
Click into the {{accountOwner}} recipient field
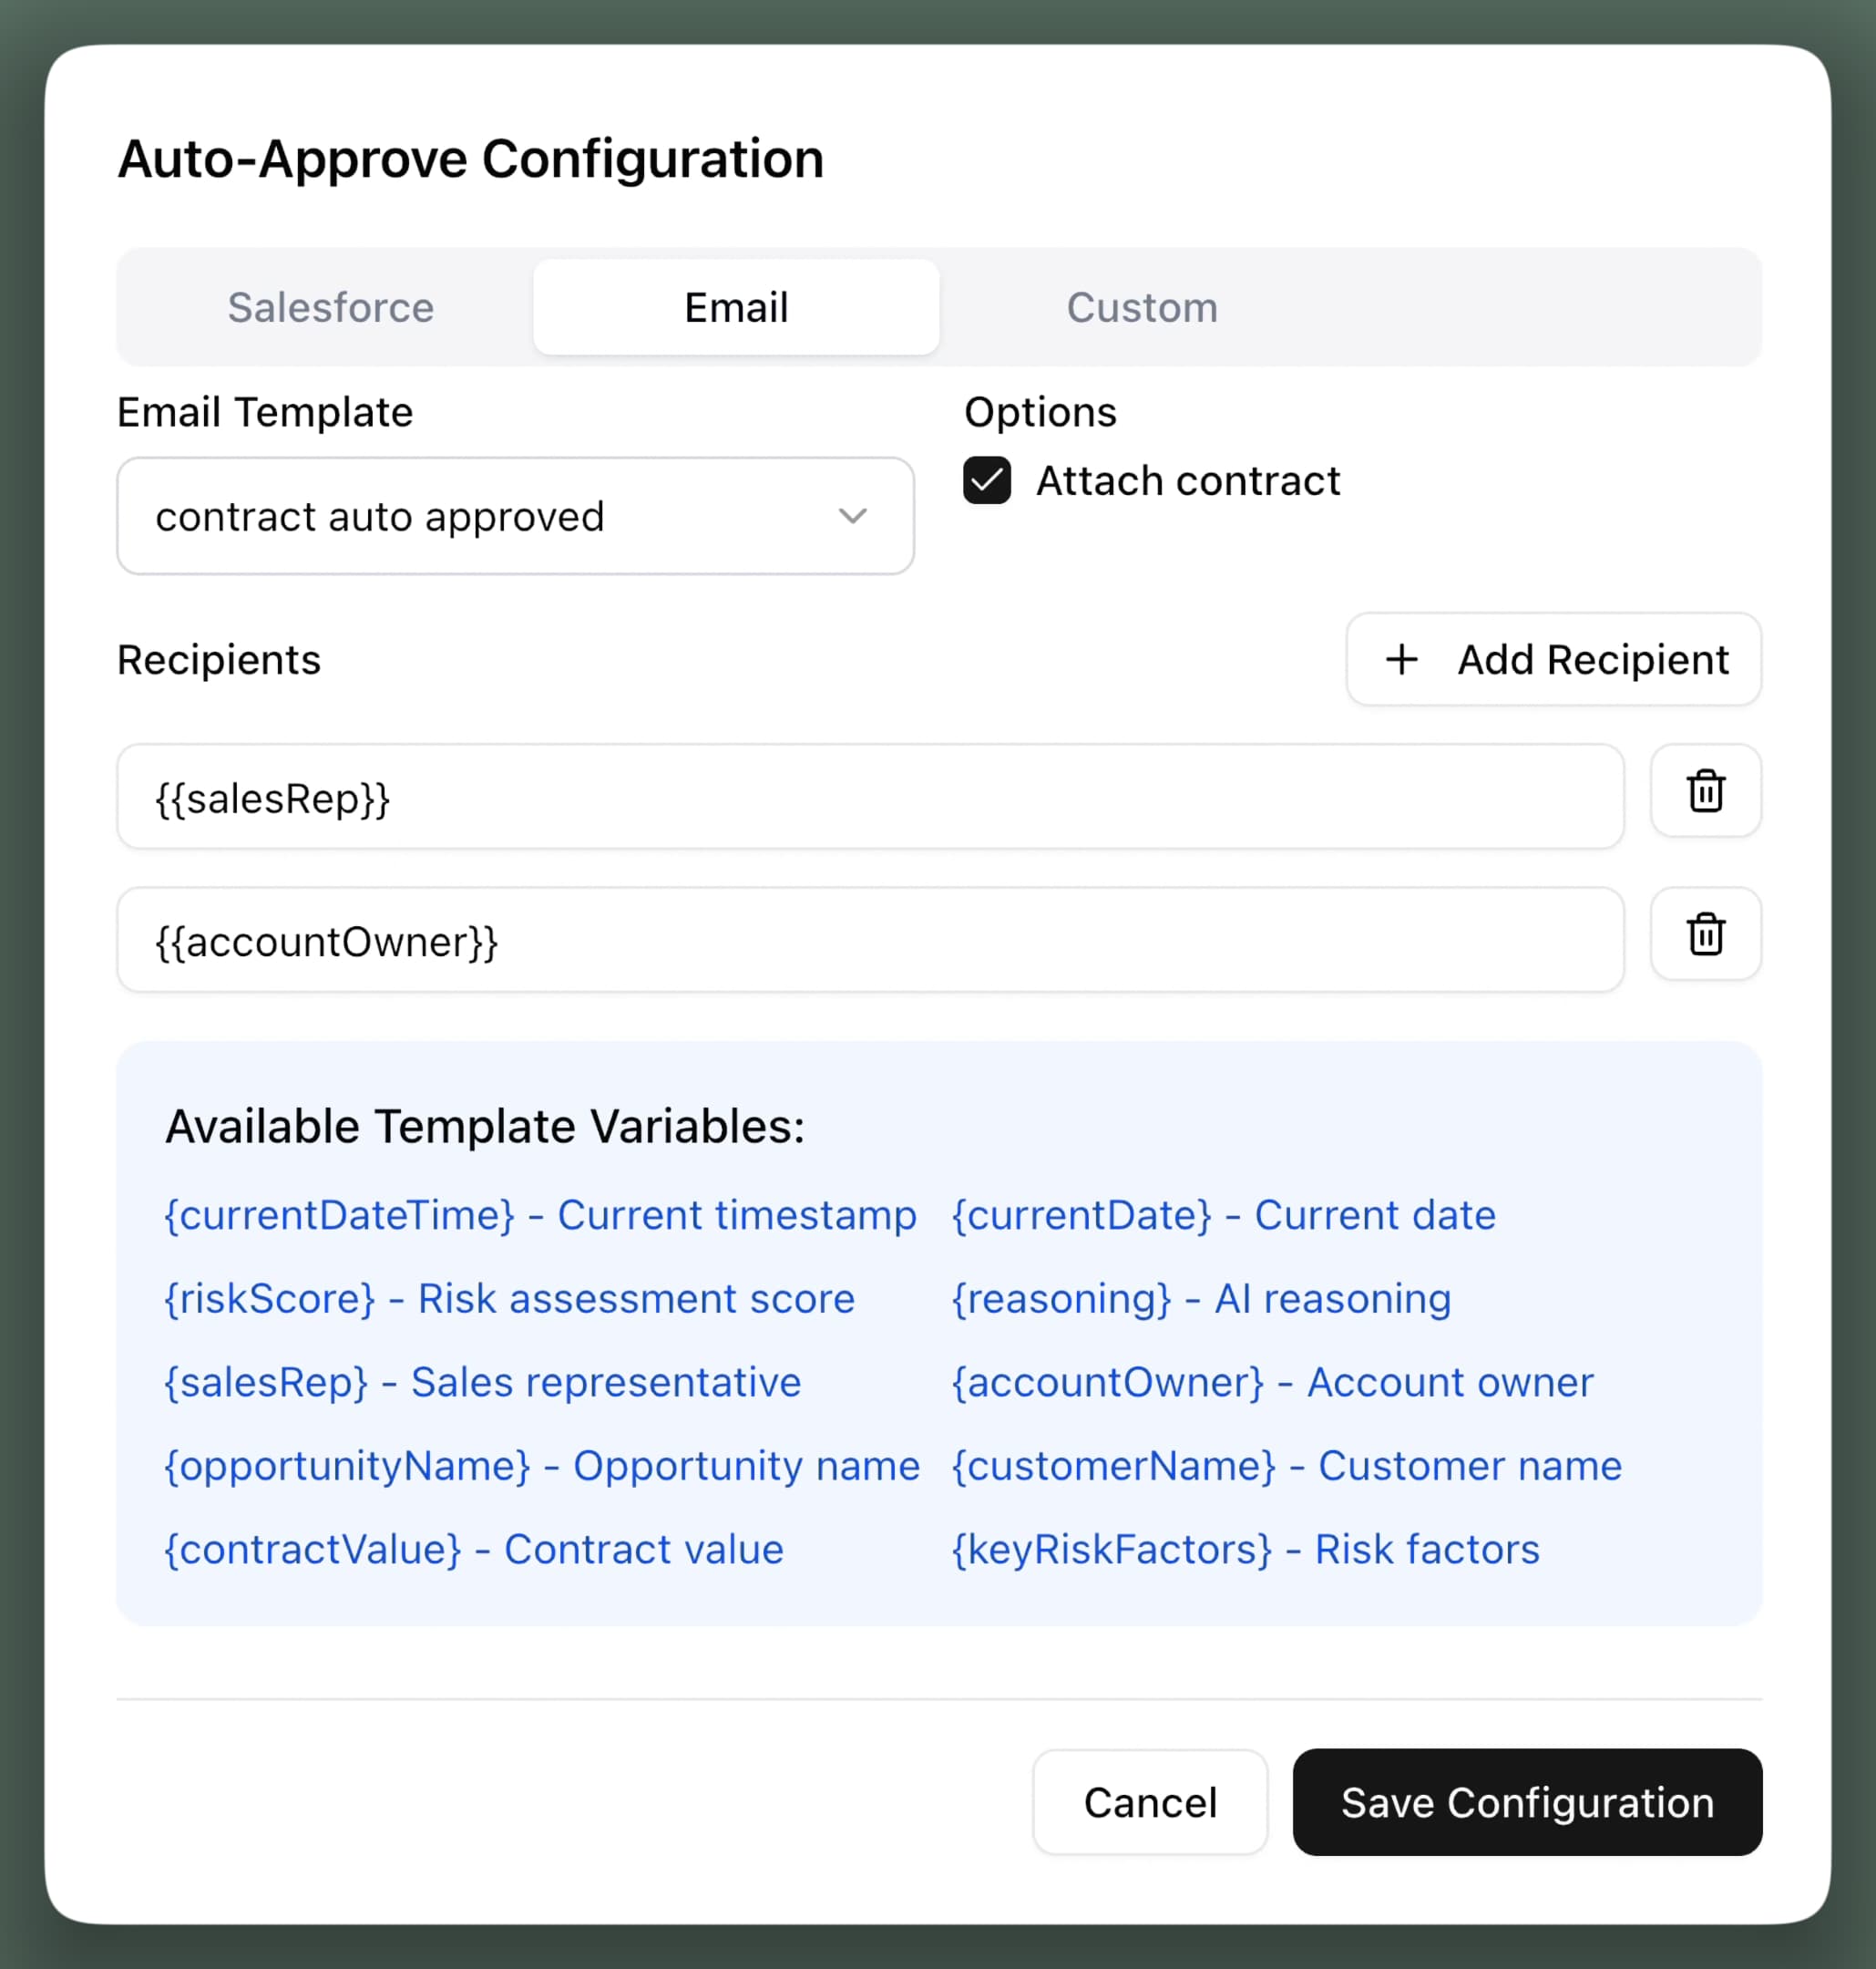pos(870,940)
